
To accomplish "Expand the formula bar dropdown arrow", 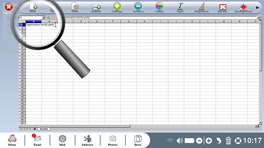I will 259,17.
